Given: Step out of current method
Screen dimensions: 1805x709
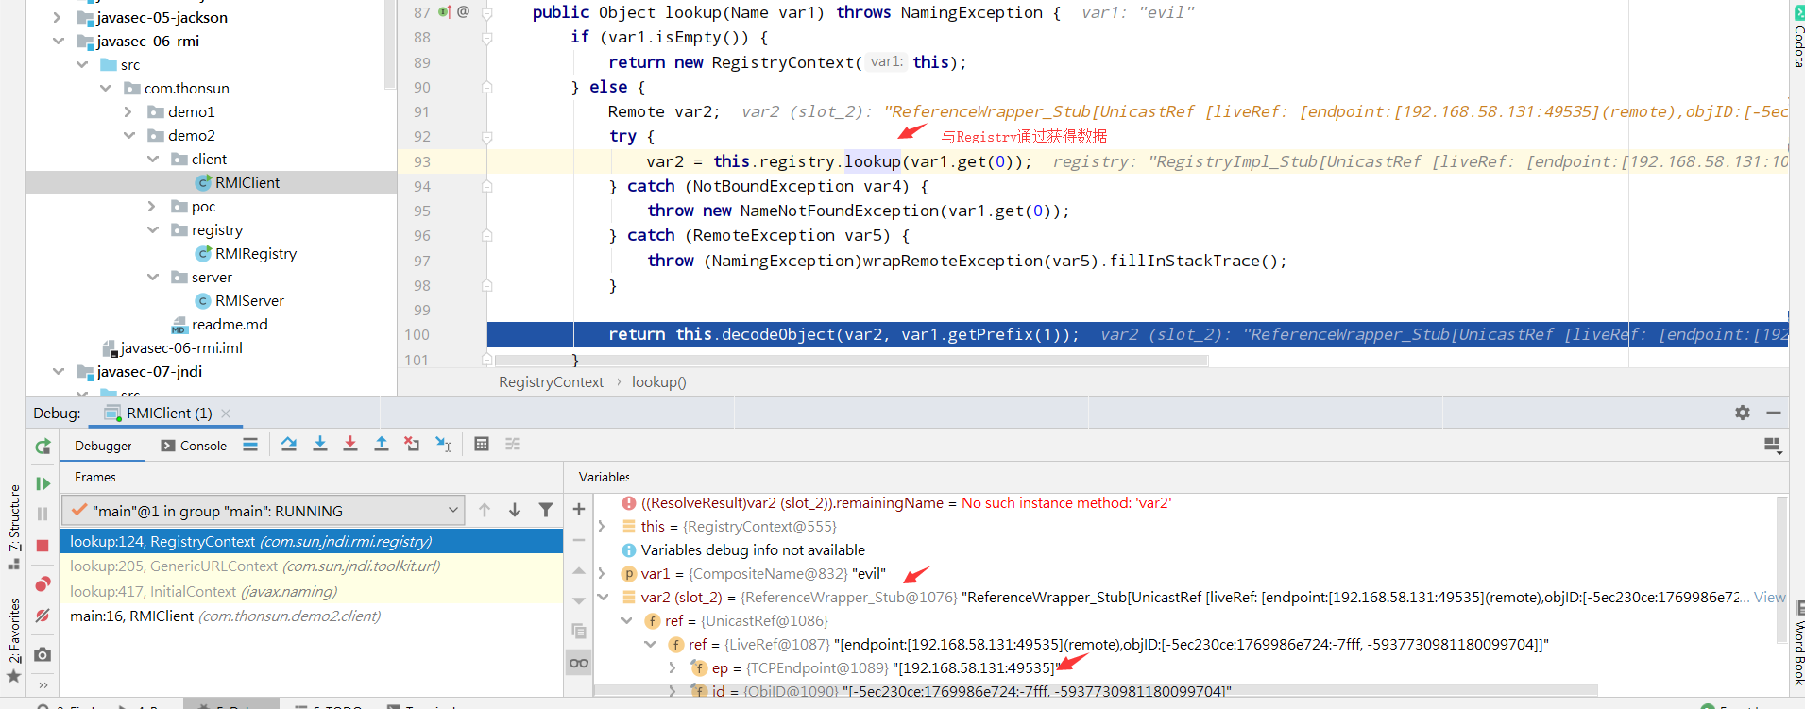Looking at the screenshot, I should click(x=382, y=444).
